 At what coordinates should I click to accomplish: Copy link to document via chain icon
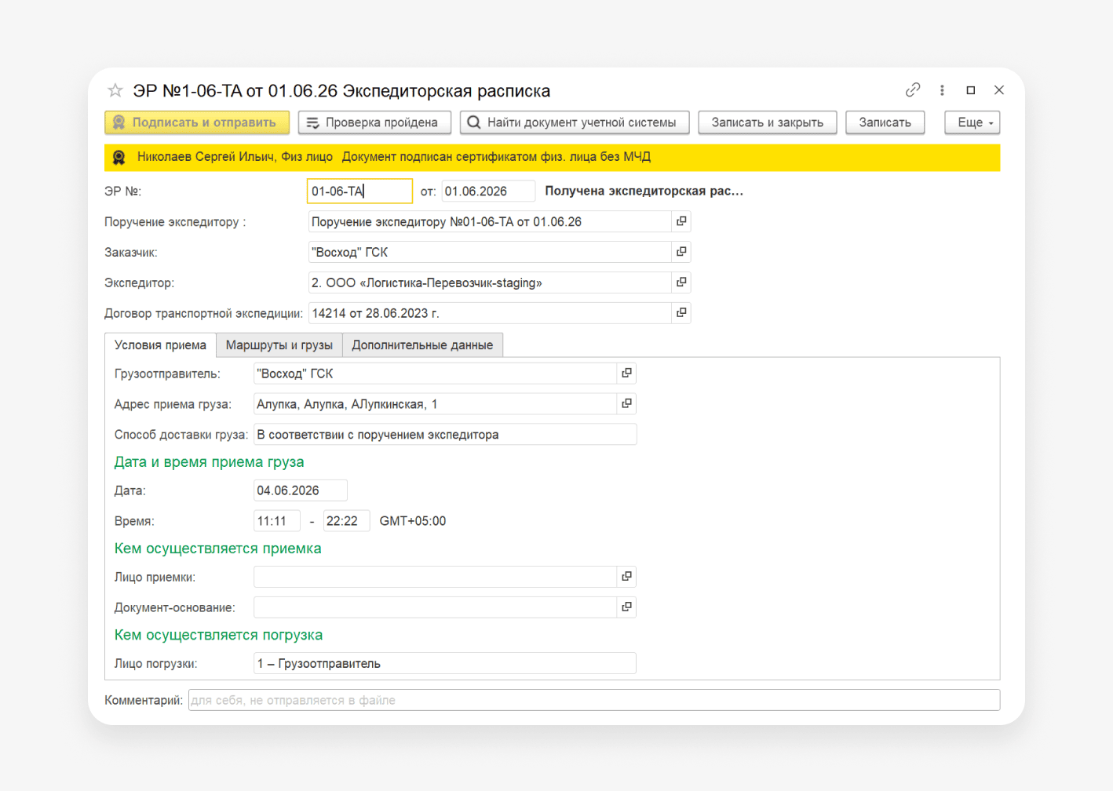tap(912, 90)
